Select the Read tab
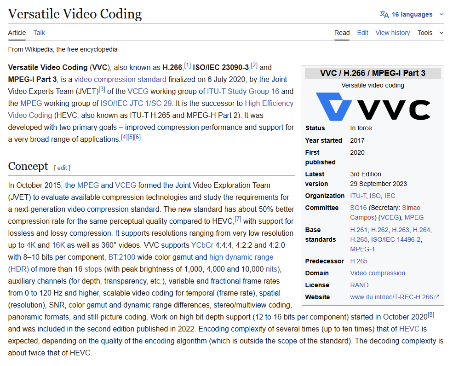The height and width of the screenshot is (366, 453). point(342,33)
